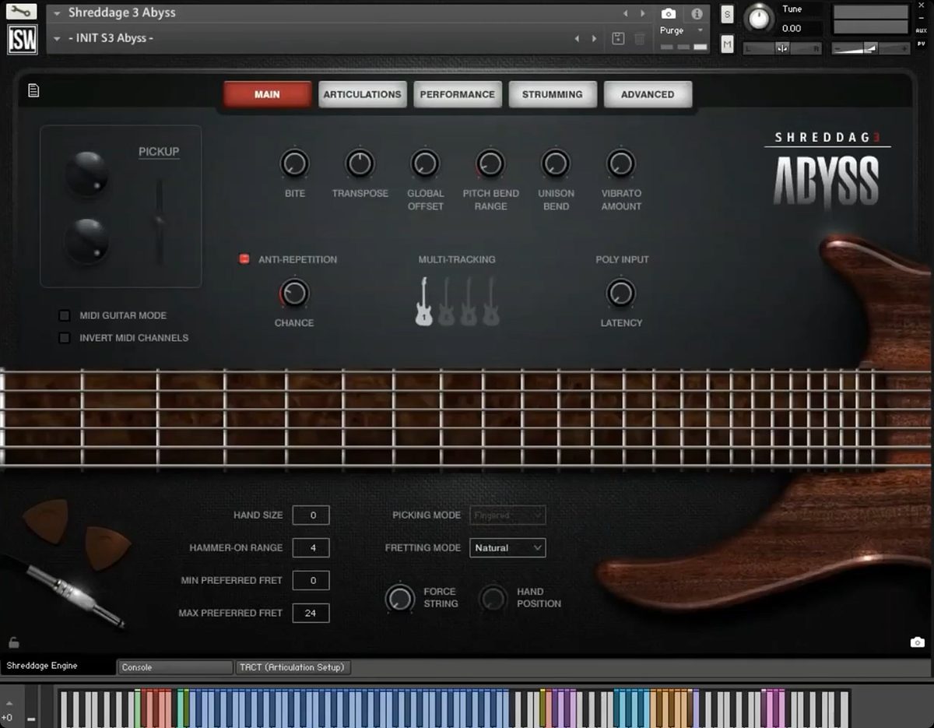Switch to the PERFORMANCE tab
Image resolution: width=934 pixels, height=728 pixels.
(457, 94)
